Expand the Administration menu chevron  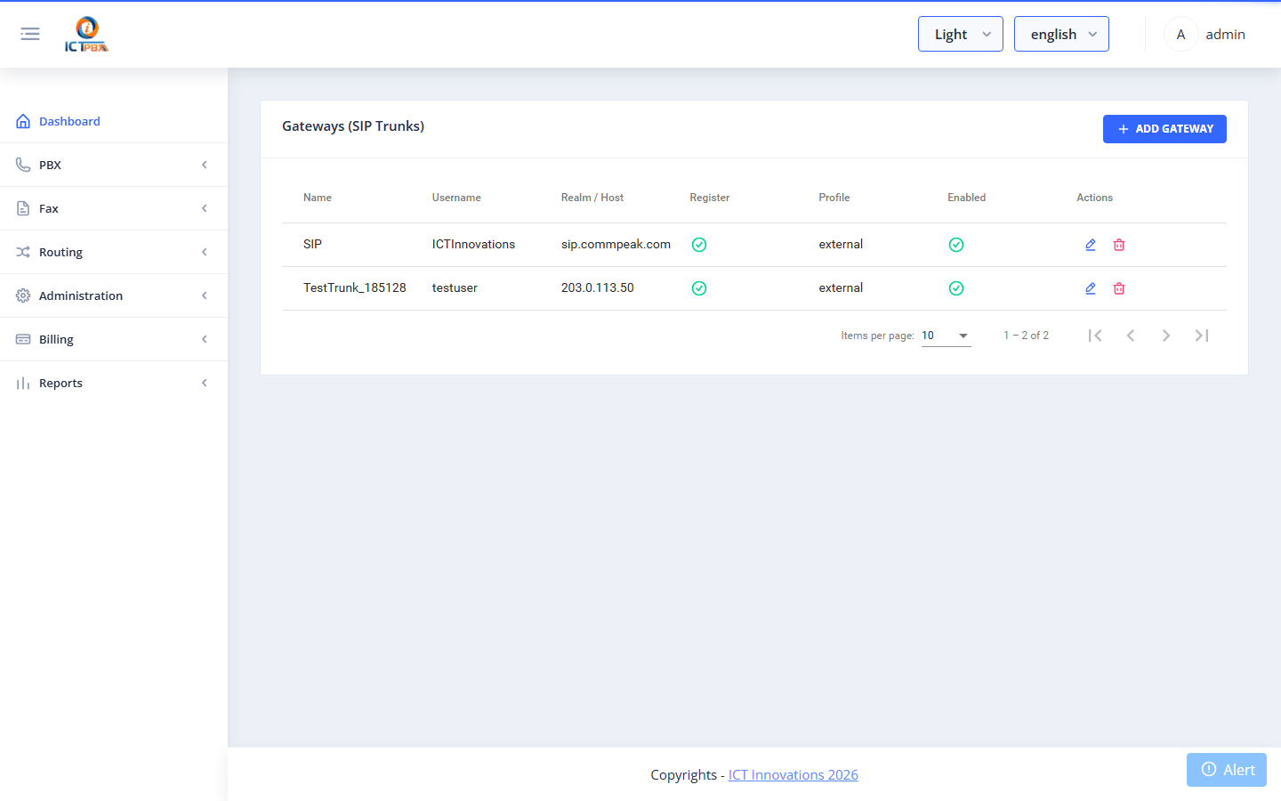tap(205, 295)
